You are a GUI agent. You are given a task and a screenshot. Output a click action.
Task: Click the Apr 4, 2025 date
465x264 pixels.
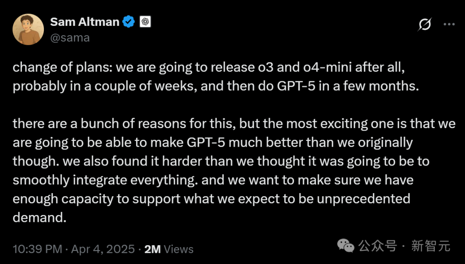tap(103, 249)
